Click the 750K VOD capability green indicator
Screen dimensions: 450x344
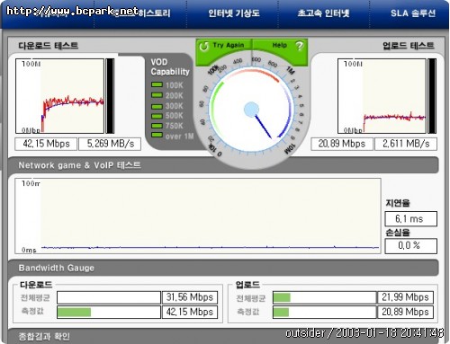pyautogui.click(x=157, y=126)
